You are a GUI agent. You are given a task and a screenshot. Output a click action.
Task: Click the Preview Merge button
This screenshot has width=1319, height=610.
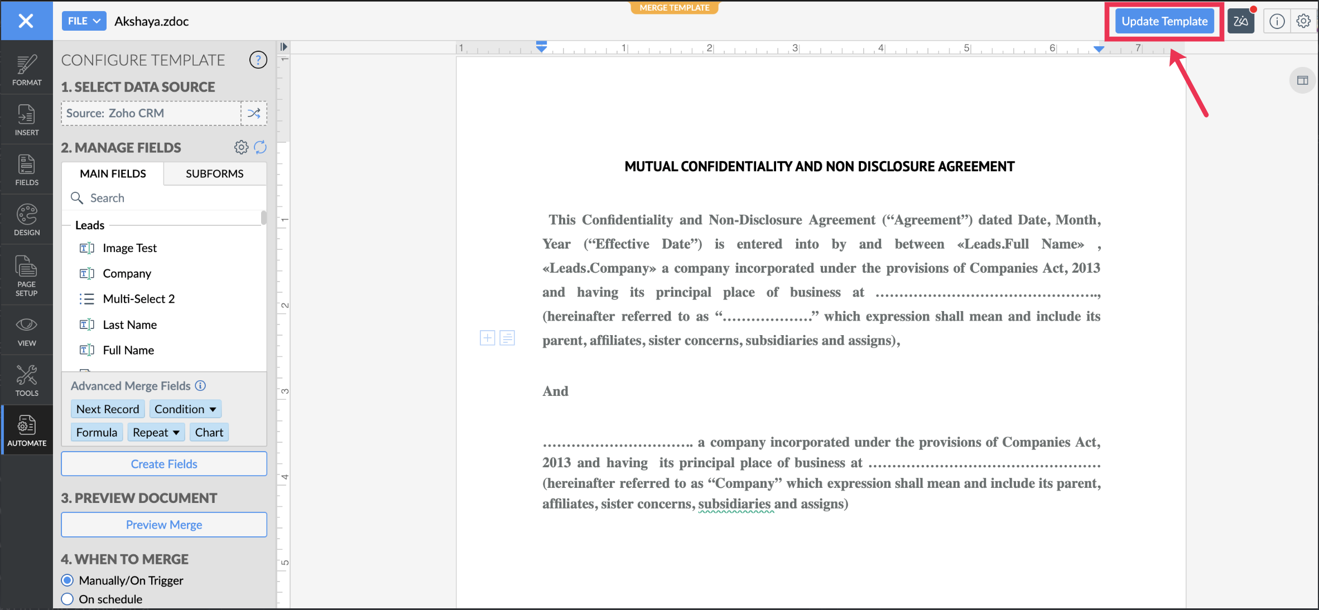point(164,525)
